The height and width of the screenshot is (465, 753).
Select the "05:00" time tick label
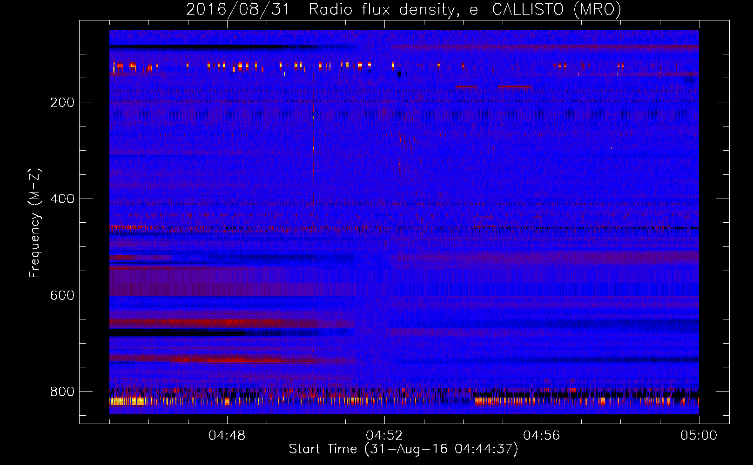point(699,436)
